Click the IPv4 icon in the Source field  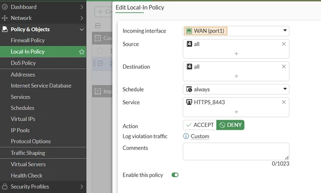coord(189,44)
